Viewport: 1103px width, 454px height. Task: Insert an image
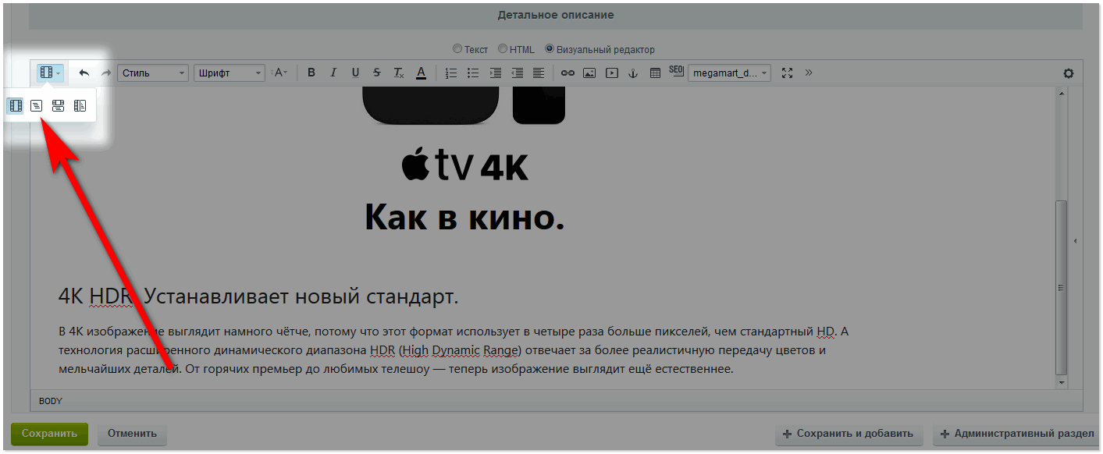pos(589,73)
